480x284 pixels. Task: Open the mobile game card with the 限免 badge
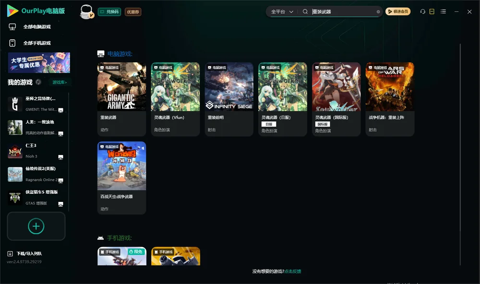coord(122,256)
